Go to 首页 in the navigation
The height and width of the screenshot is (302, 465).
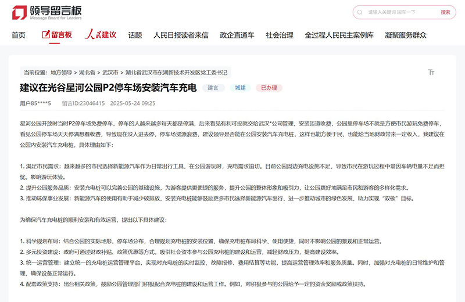click(x=19, y=35)
